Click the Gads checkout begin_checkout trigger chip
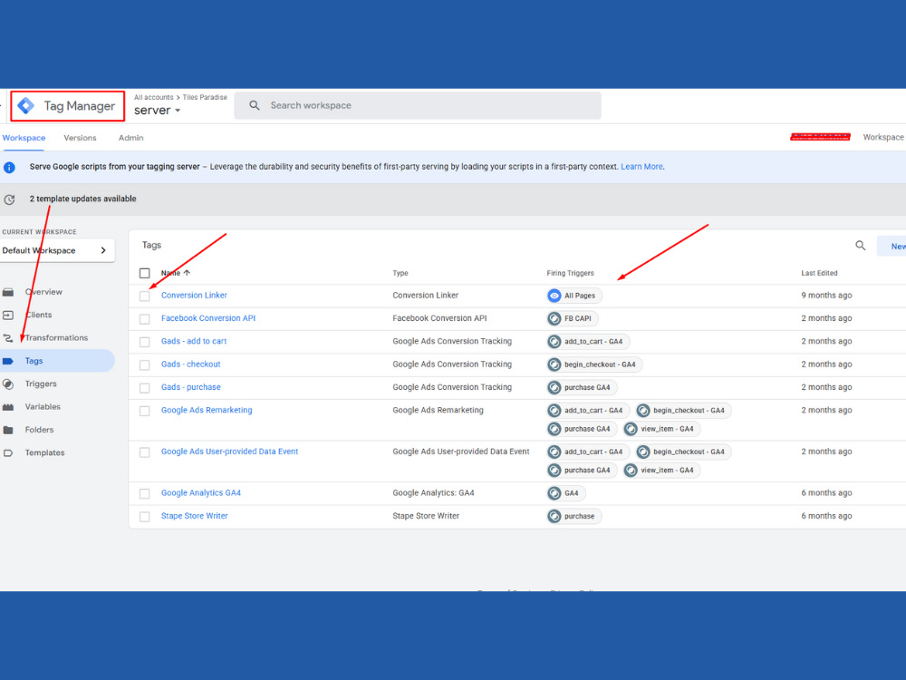The height and width of the screenshot is (680, 906). tap(594, 364)
